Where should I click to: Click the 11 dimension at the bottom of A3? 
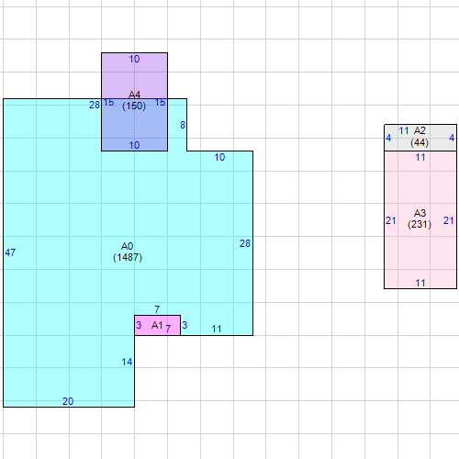point(420,283)
